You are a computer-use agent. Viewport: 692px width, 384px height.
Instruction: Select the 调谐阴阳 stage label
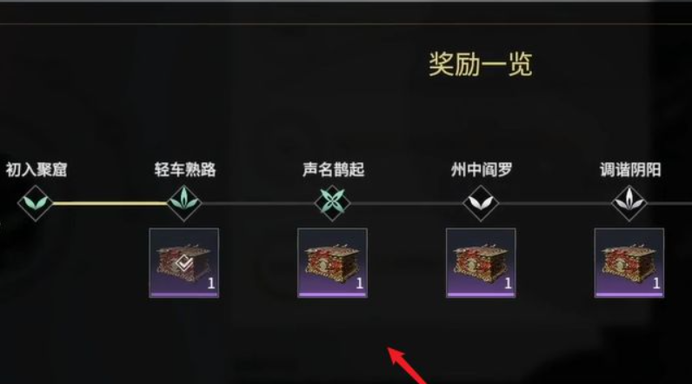coord(630,169)
